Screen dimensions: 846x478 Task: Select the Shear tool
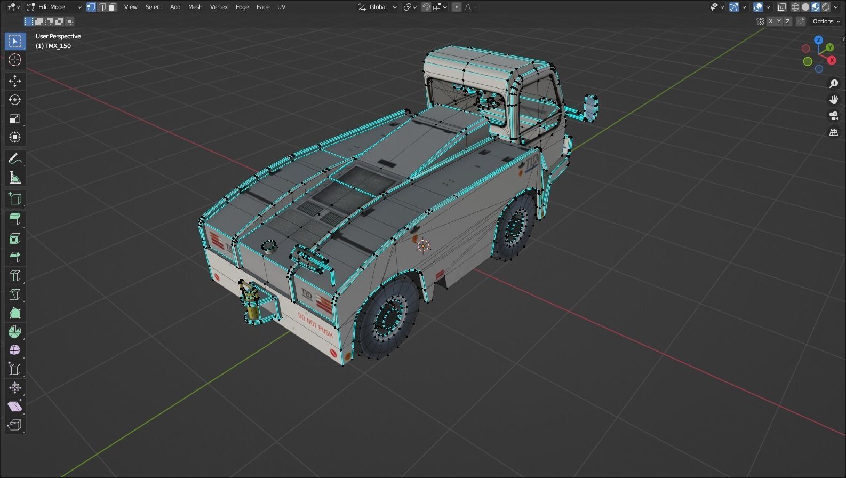point(15,406)
